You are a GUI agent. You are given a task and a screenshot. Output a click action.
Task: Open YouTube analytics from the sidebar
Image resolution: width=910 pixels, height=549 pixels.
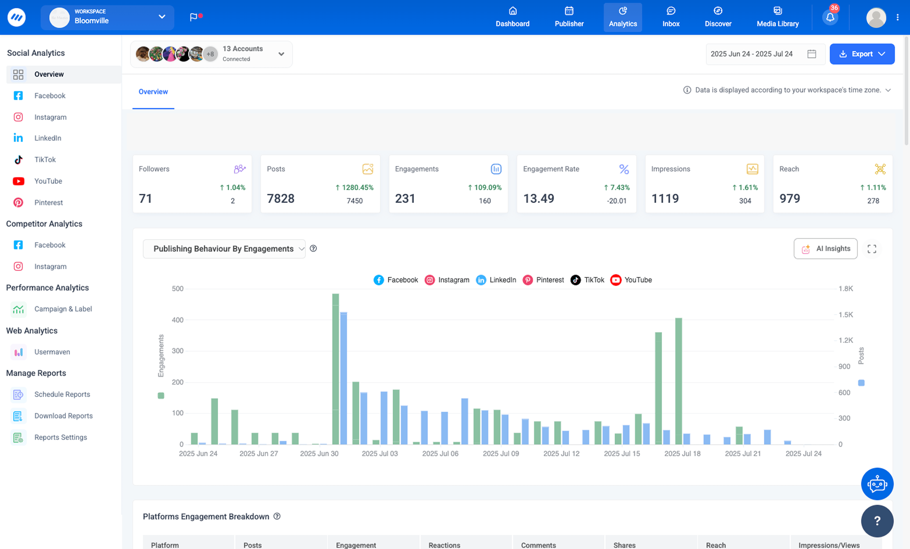click(x=48, y=181)
